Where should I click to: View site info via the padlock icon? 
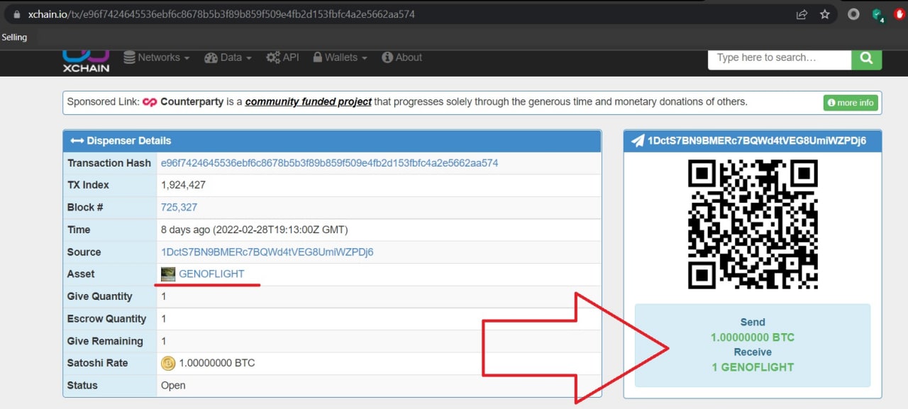click(x=17, y=14)
